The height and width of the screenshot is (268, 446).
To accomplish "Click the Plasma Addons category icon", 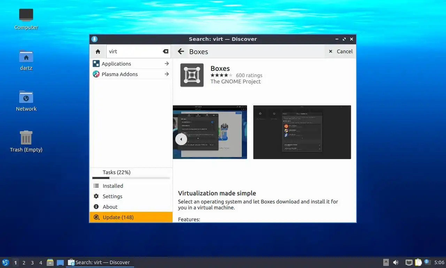I will (96, 74).
